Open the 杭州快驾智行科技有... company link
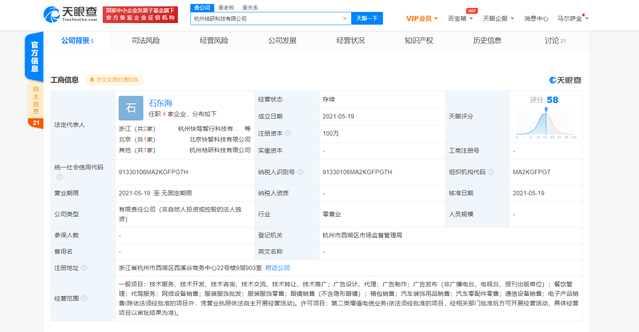Viewport: 639px width, 332px height. [209, 129]
